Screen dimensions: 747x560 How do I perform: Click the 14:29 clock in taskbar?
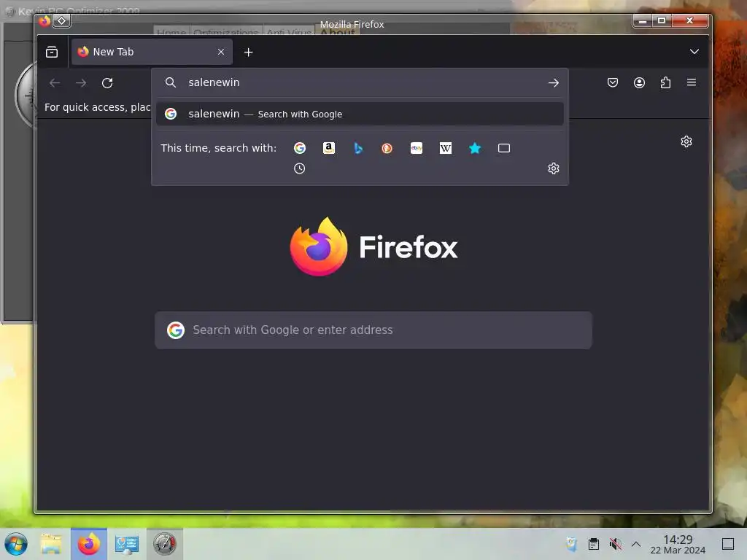point(678,544)
